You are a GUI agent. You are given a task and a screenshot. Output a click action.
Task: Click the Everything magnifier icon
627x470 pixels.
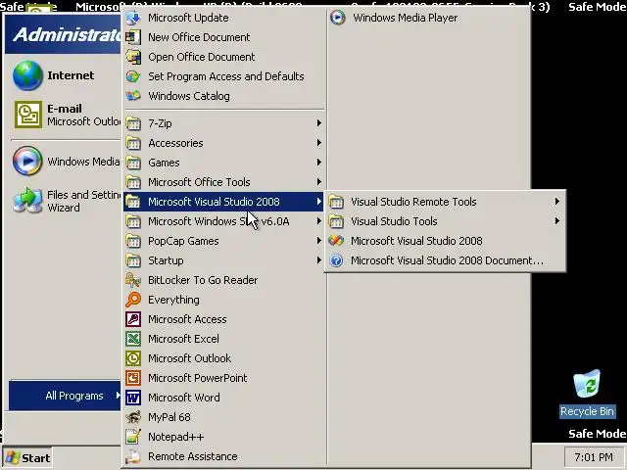click(133, 300)
